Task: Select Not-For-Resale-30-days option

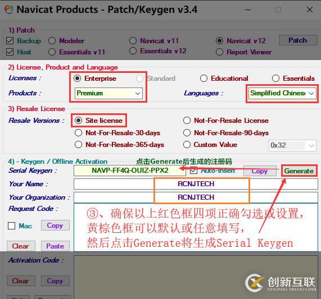Action: coord(79,133)
